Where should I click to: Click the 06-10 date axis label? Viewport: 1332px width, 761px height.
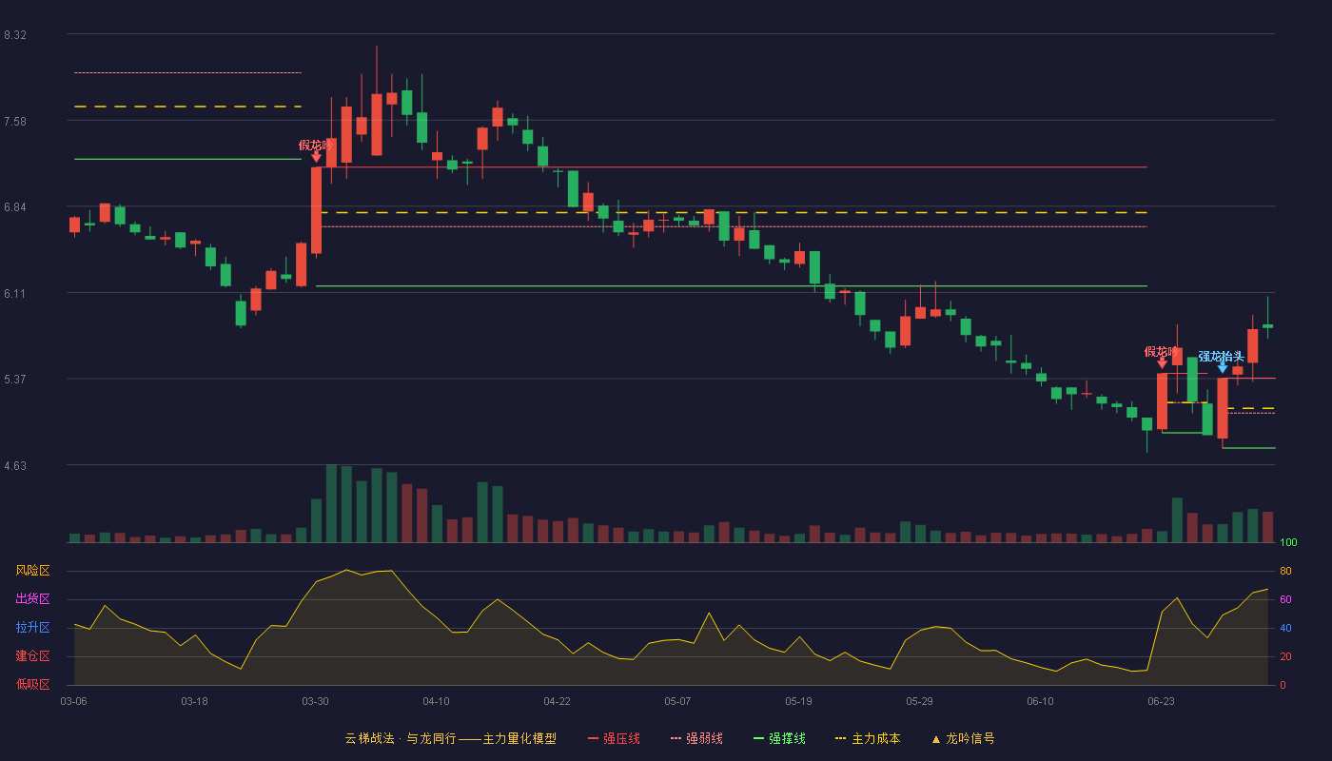pyautogui.click(x=1040, y=701)
